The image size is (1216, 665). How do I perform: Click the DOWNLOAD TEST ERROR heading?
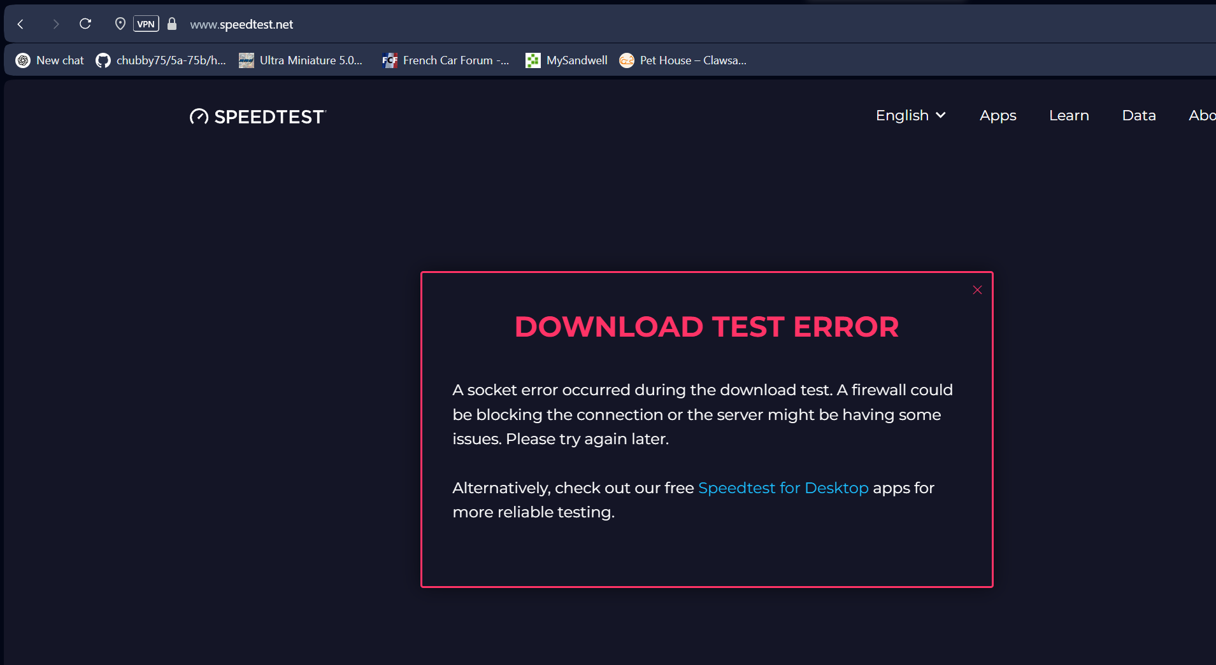[x=707, y=327]
